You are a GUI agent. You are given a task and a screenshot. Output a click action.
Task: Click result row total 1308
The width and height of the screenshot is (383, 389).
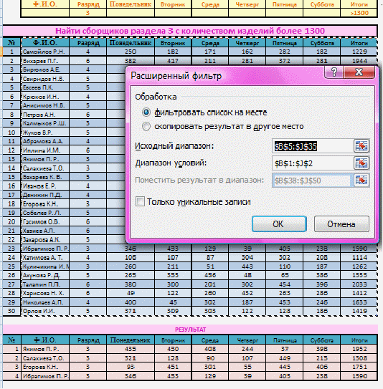359,358
